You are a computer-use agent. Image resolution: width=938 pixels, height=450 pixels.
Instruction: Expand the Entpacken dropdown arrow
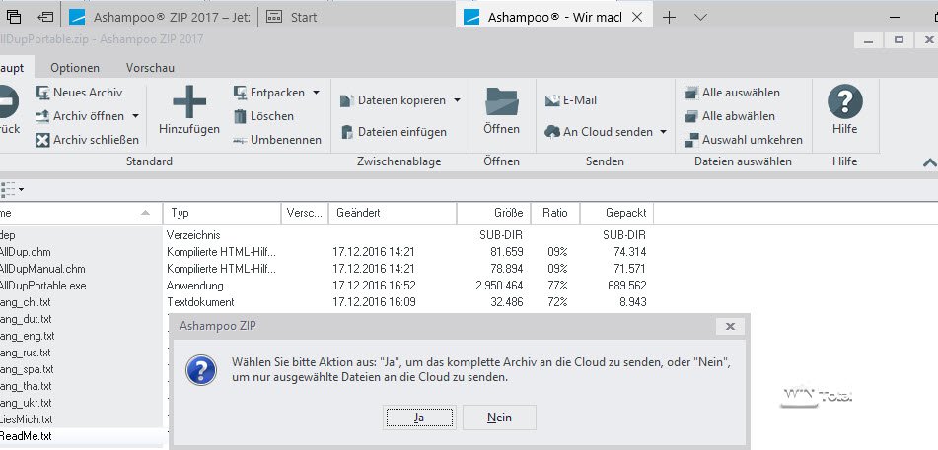pyautogui.click(x=316, y=93)
